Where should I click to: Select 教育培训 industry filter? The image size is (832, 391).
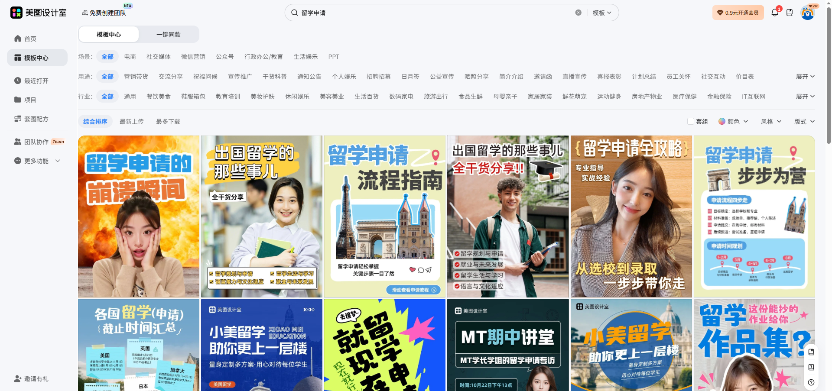click(x=228, y=97)
